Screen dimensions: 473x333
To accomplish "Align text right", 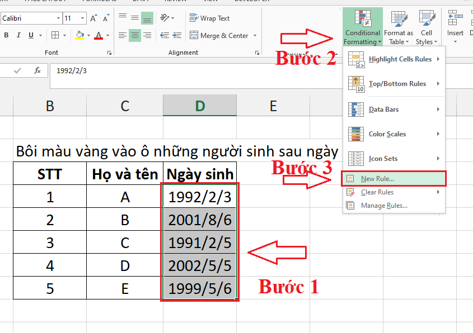I will (147, 36).
